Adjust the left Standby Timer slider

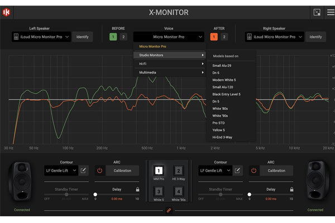(x=66, y=195)
